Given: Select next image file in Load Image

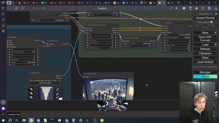Looking at the screenshot, I should tap(59, 81).
